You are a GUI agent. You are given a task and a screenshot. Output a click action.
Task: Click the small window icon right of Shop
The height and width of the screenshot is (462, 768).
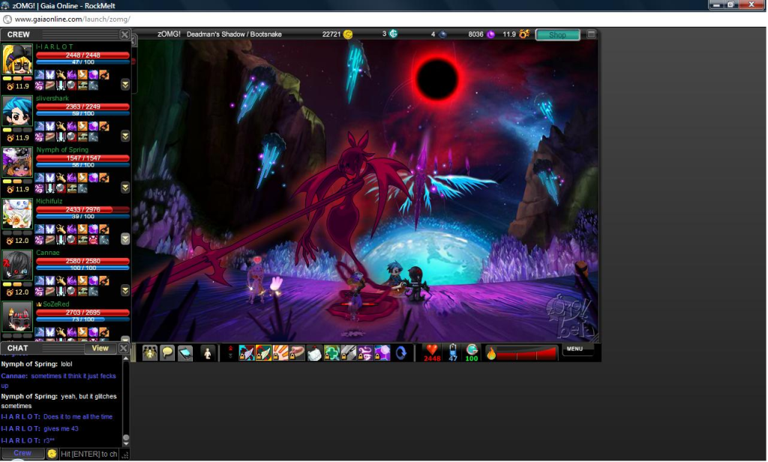click(x=591, y=34)
